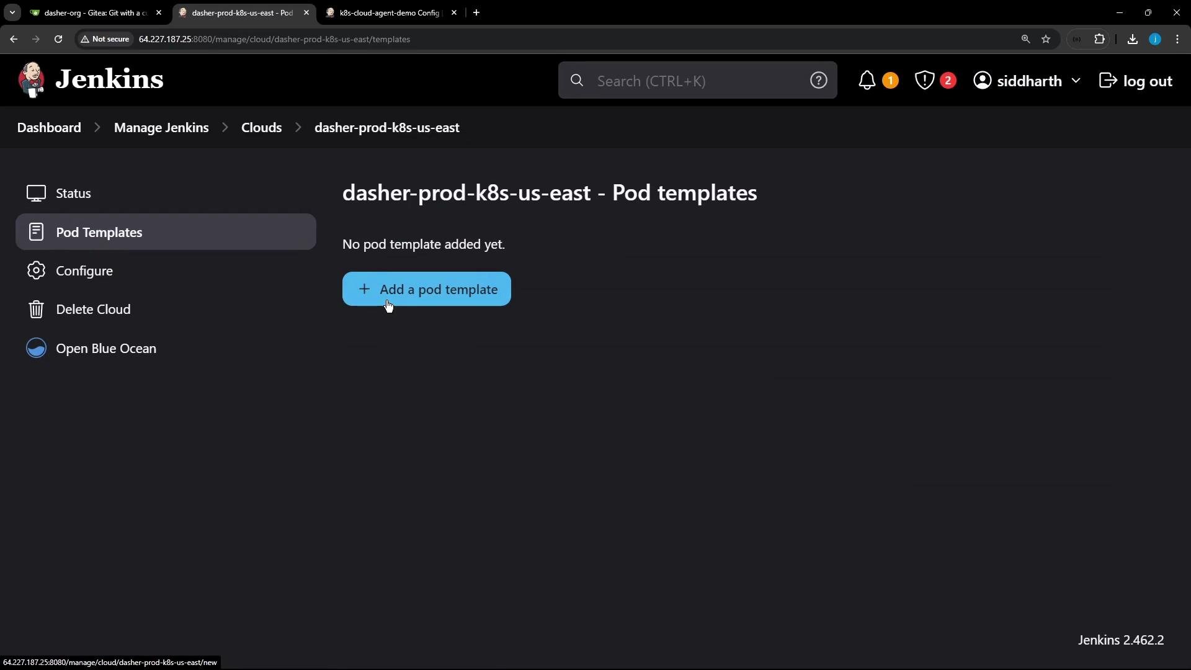Open the browser profile avatar
Image resolution: width=1191 pixels, height=670 pixels.
(x=1155, y=39)
